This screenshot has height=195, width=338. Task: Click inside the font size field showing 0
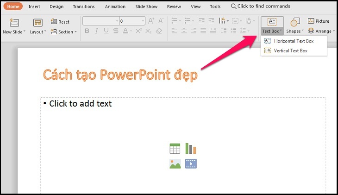click(131, 21)
